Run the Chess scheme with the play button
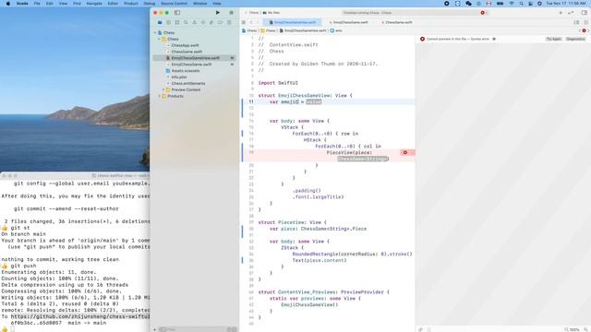 pos(218,13)
